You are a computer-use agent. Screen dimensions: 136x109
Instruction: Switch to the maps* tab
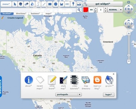tap(48, 13)
